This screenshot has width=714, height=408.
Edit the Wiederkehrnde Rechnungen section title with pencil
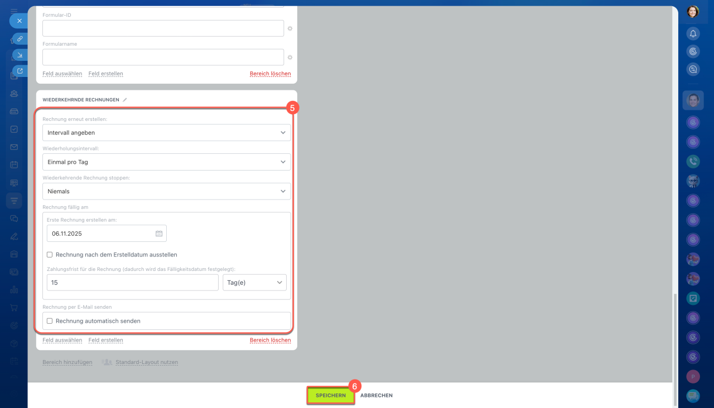(x=125, y=100)
